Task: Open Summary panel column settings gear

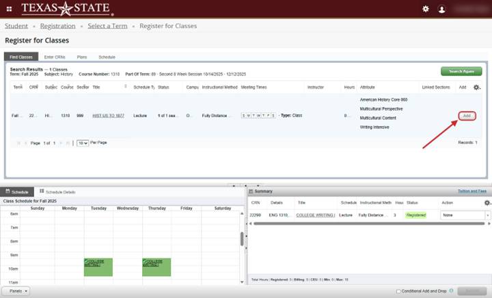Action: pos(487,203)
